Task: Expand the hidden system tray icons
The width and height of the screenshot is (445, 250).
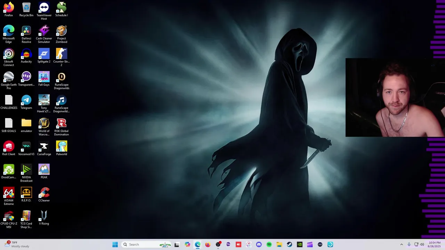Action: click(x=402, y=244)
